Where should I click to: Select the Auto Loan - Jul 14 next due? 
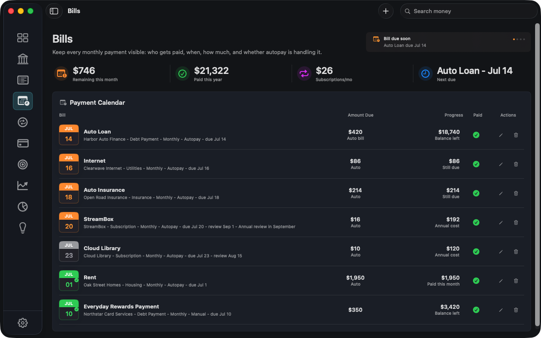[466, 74]
